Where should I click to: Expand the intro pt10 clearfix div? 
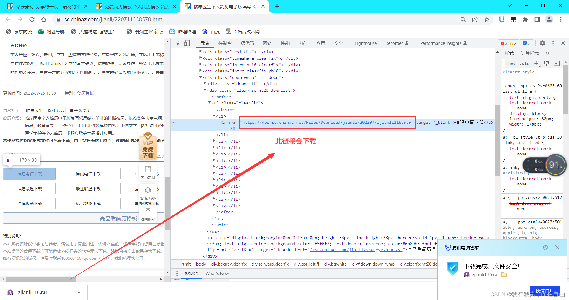201,65
